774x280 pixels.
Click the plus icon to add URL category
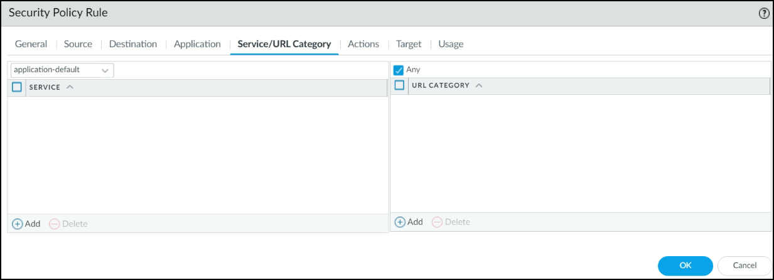[400, 222]
